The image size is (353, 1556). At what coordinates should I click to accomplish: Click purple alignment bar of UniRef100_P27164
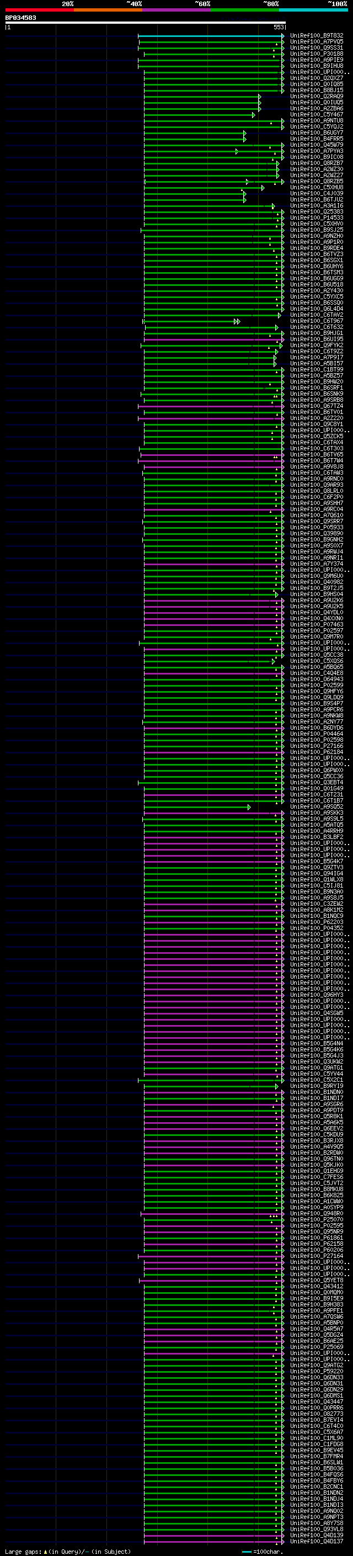point(211,1256)
